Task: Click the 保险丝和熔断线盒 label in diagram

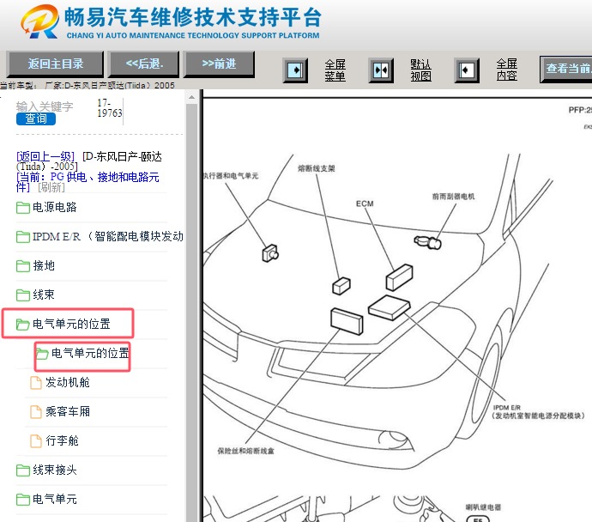Action: (245, 451)
